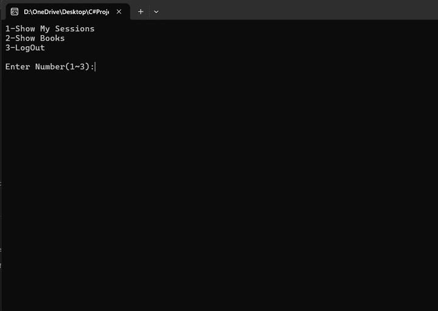Click the (1~3) range text
The height and width of the screenshot is (311, 438).
77,67
